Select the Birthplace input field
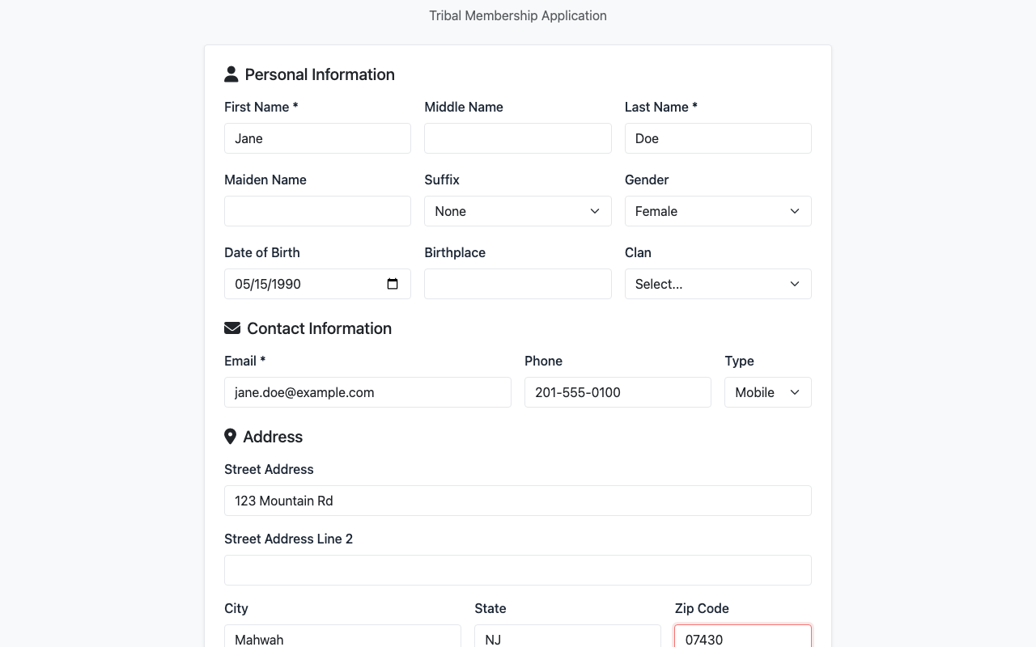The height and width of the screenshot is (647, 1036). coord(517,284)
